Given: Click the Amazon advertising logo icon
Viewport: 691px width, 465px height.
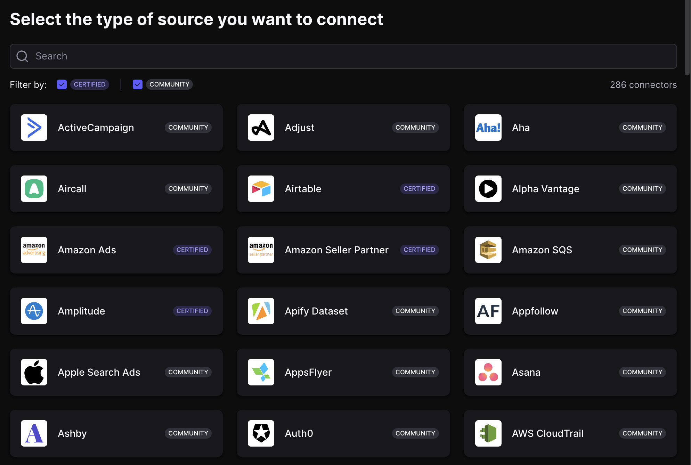Looking at the screenshot, I should [34, 250].
